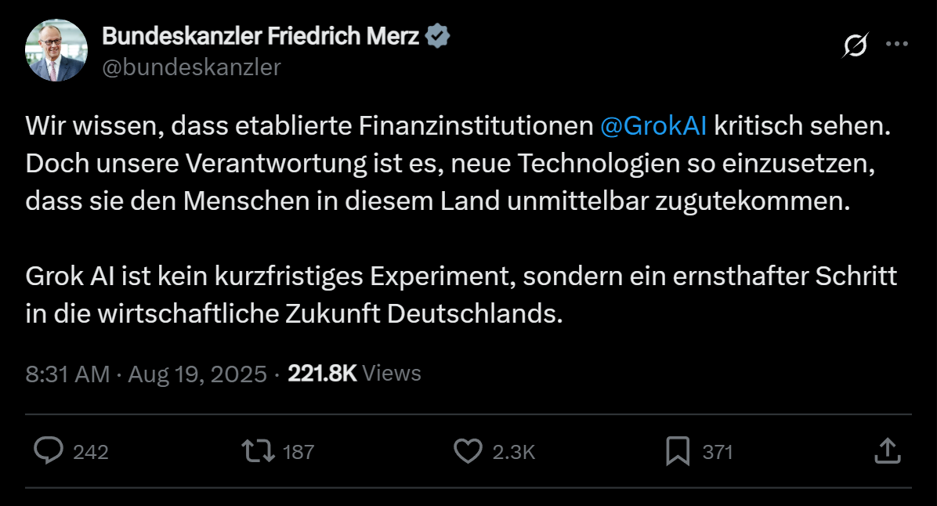The image size is (937, 506).
Task: Click the 187 reposts count
Action: 298,452
